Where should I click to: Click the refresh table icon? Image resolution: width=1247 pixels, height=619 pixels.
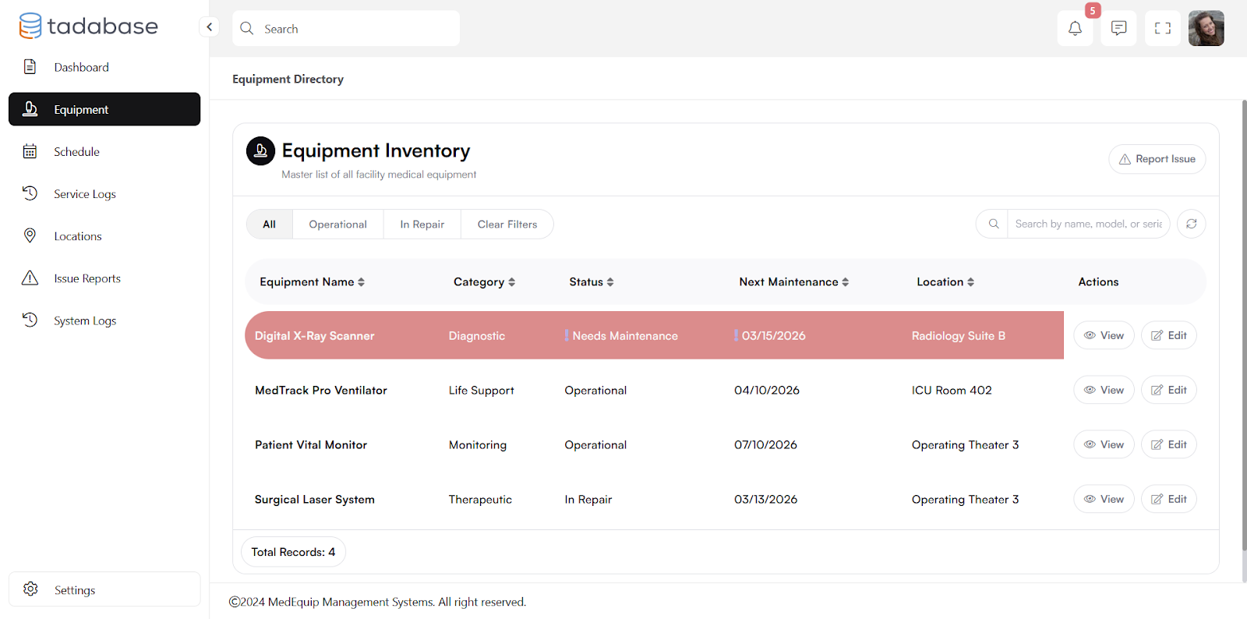point(1191,224)
